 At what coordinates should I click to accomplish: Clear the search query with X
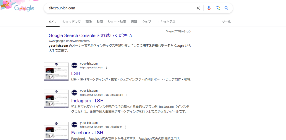[x=198, y=8]
